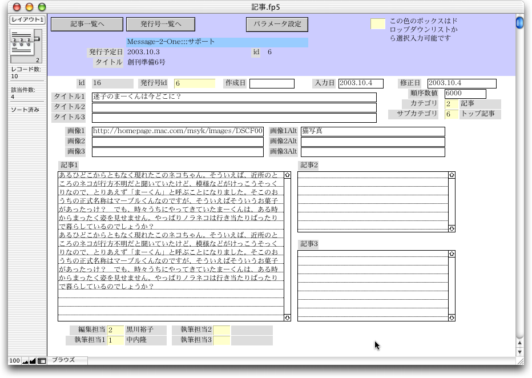Image resolution: width=532 pixels, height=378 pixels.
Task: Open the サブカテゴリ dropdown list field
Action: 452,114
